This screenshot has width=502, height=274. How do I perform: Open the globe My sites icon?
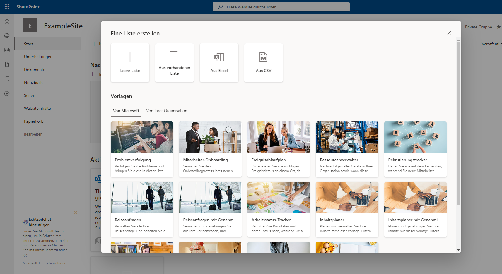7,36
